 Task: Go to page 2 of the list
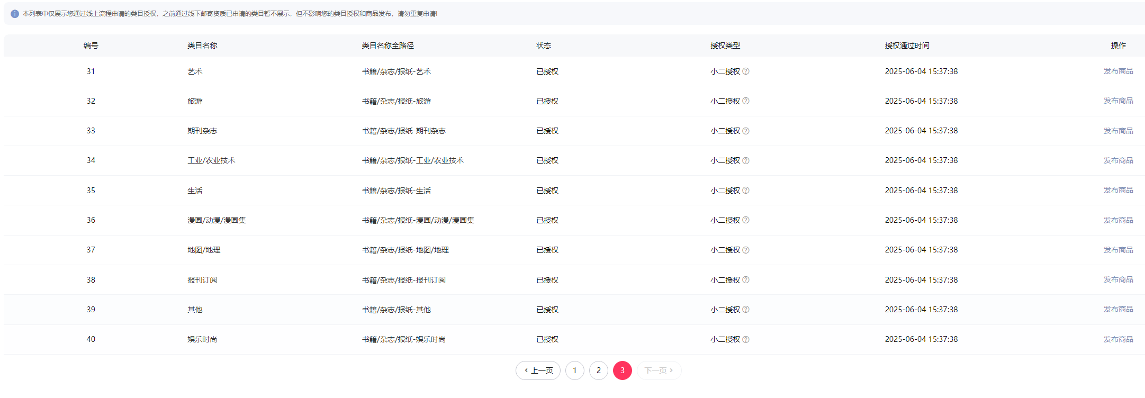(x=598, y=370)
